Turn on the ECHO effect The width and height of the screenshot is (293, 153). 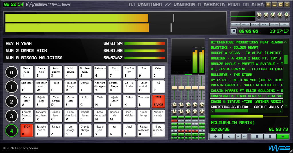265,25
